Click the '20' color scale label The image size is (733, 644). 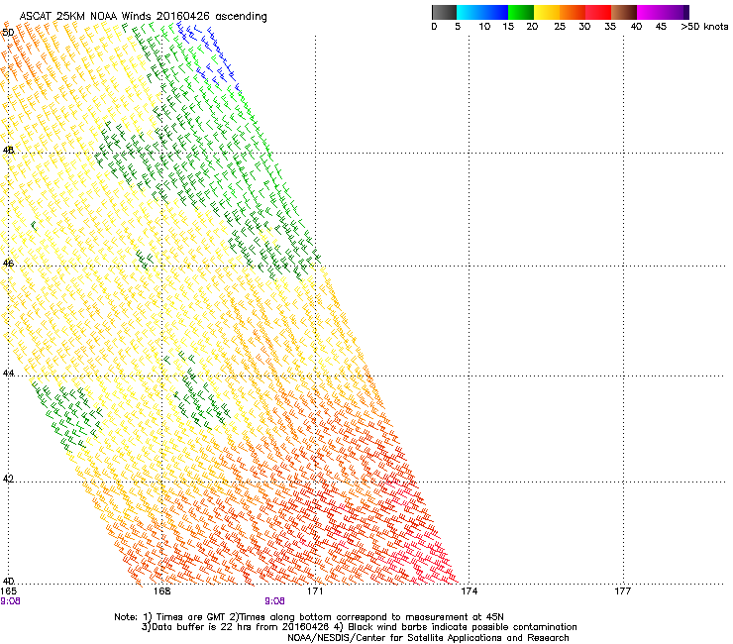532,27
